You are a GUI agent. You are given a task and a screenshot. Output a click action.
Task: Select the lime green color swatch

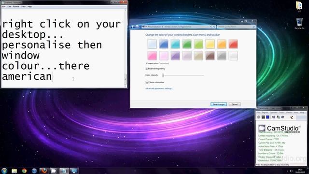tap(198, 44)
